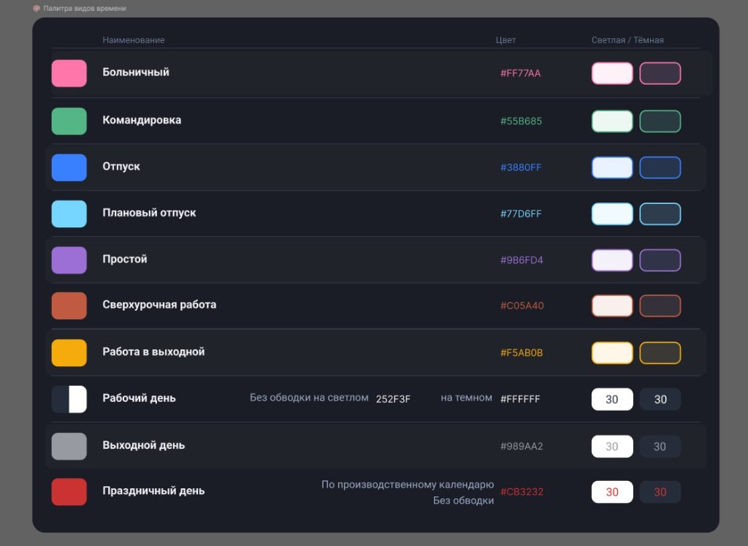Viewport: 748px width, 546px height.
Task: Select the hex code #77D6FF
Action: tap(521, 214)
